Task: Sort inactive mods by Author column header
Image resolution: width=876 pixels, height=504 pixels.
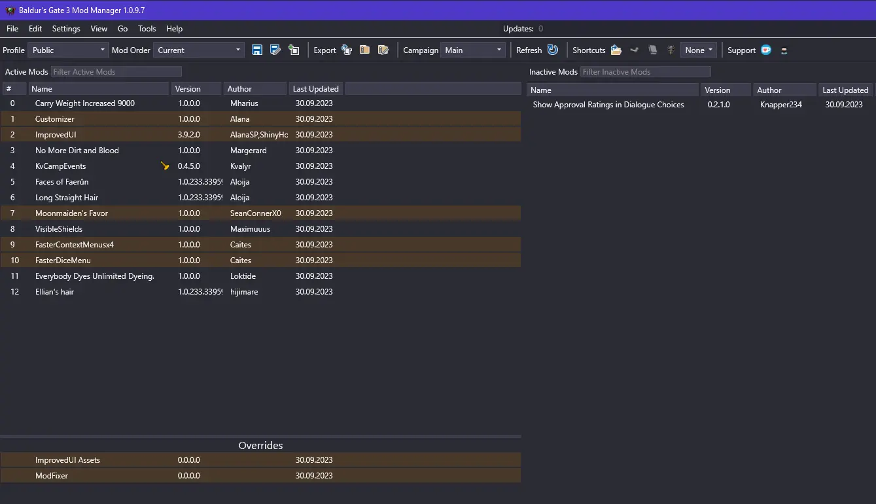Action: (785, 90)
